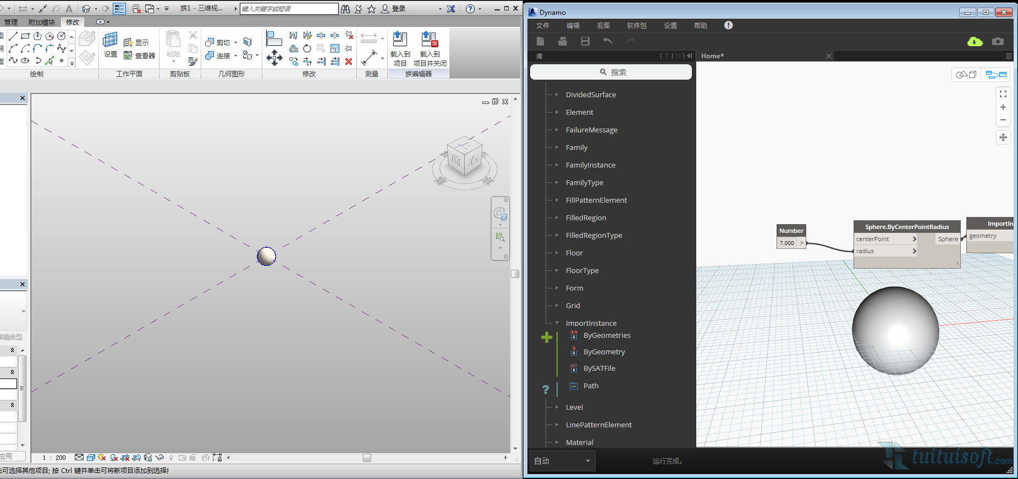1018x479 pixels.
Task: Select the 附加模块 ribbon tab
Action: coord(42,22)
